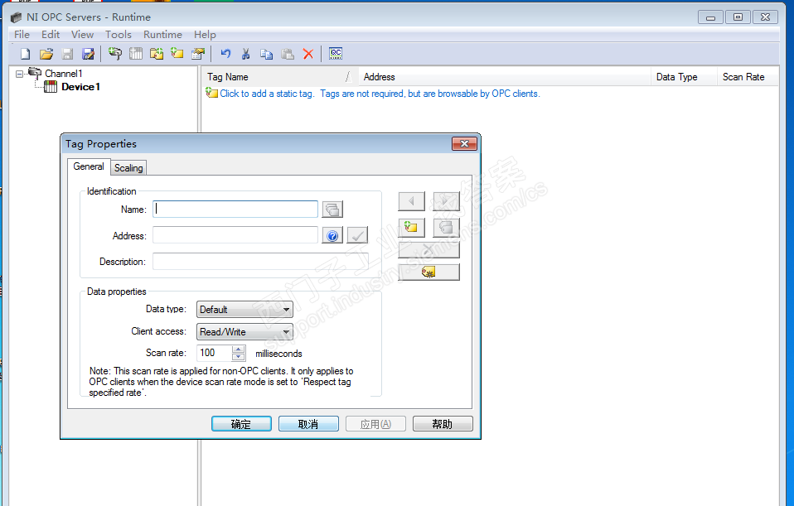
Task: Select the Channel1 label in the tree
Action: [x=63, y=74]
